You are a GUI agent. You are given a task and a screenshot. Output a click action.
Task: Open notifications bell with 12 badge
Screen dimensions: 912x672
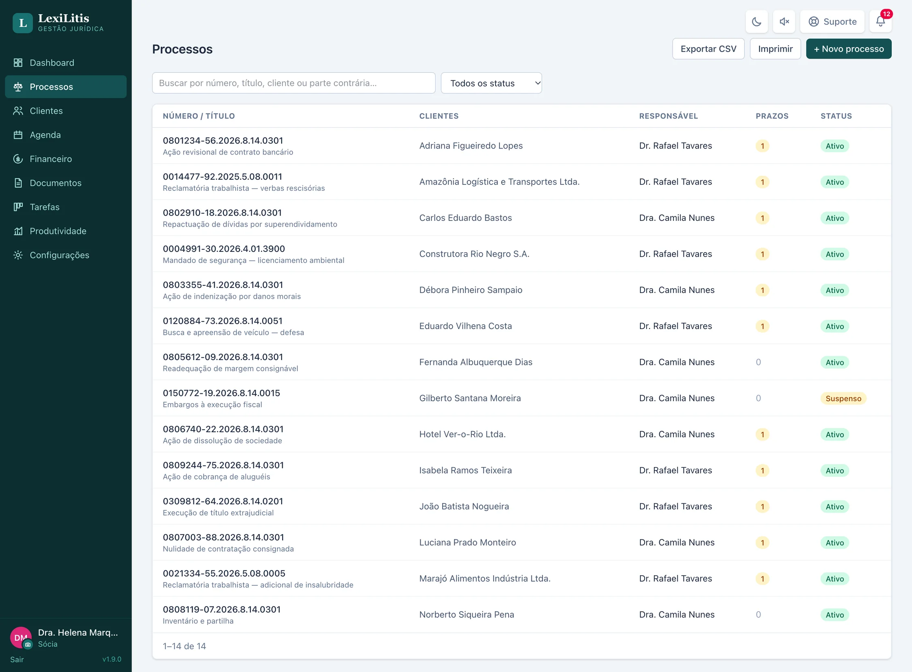click(x=880, y=22)
